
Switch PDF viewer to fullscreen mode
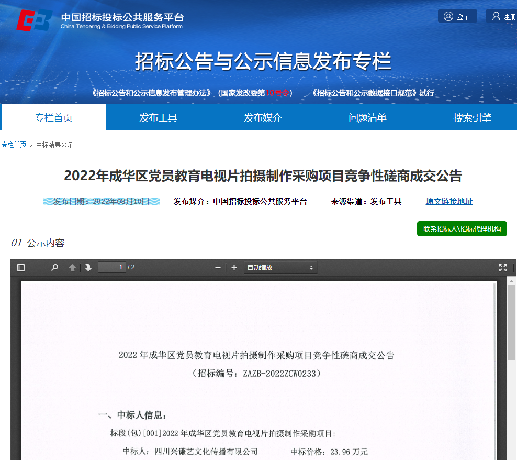503,268
